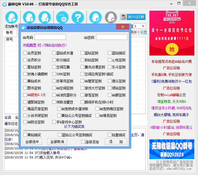Screen dimensions: 198x175
Task: Click the 全部取消 button
Action: coord(57,142)
